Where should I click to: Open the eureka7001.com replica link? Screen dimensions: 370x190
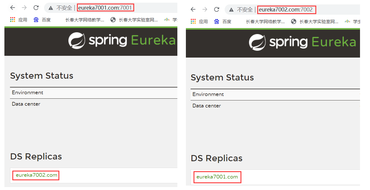217,177
